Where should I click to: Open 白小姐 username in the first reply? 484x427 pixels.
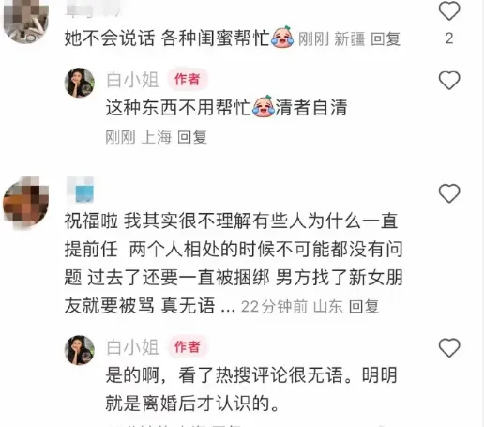tap(132, 80)
